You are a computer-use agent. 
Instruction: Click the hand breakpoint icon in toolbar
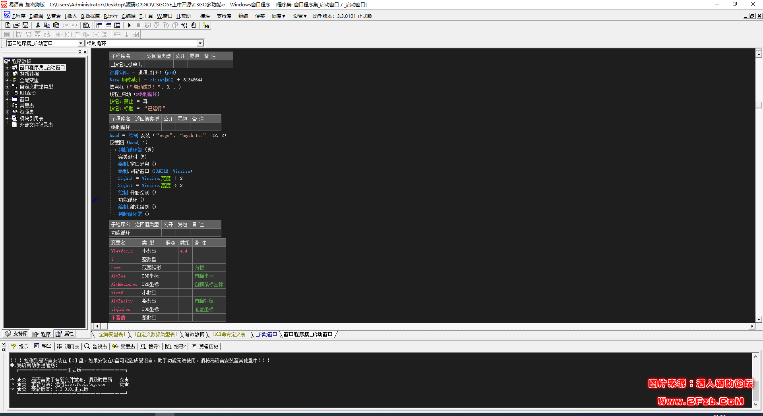click(194, 25)
